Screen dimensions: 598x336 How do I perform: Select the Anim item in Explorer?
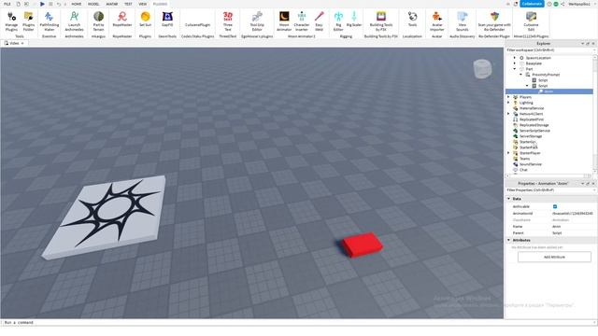549,91
